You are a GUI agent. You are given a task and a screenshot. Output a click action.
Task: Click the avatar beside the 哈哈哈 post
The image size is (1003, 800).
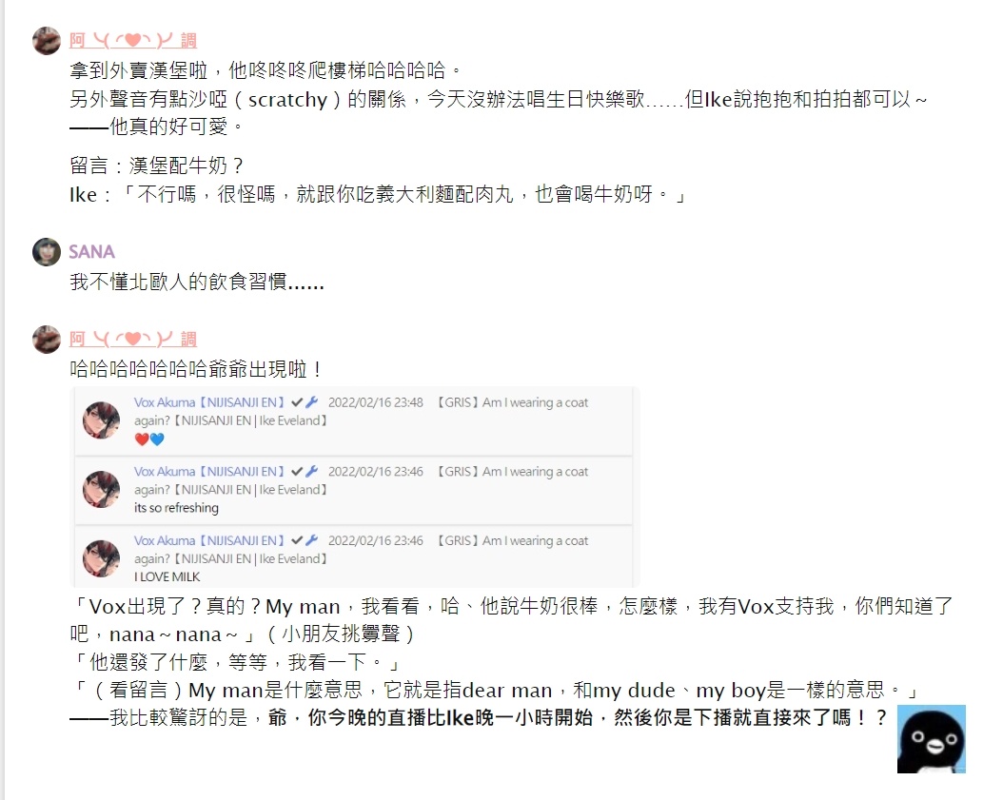[x=47, y=340]
